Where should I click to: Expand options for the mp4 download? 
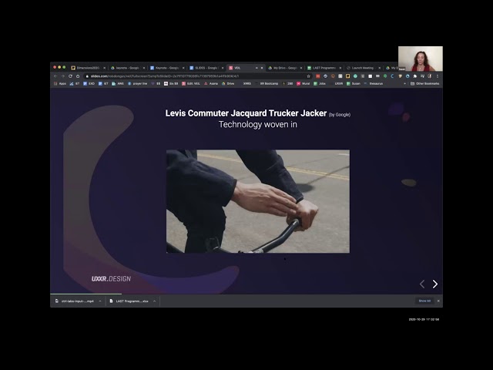[x=100, y=301]
